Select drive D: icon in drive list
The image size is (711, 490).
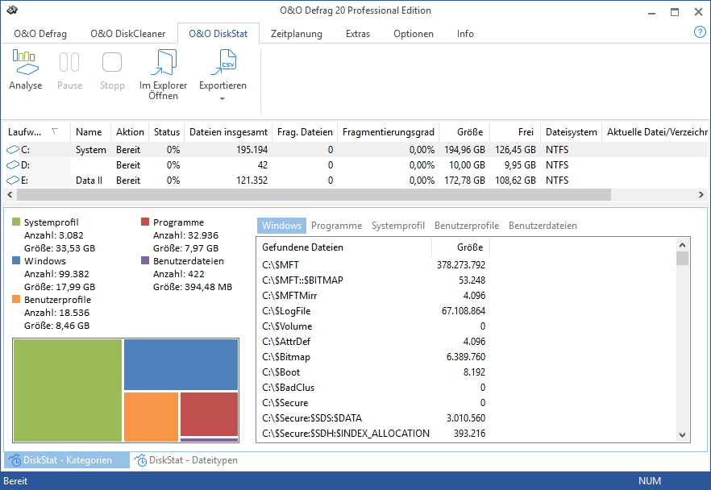click(x=13, y=165)
